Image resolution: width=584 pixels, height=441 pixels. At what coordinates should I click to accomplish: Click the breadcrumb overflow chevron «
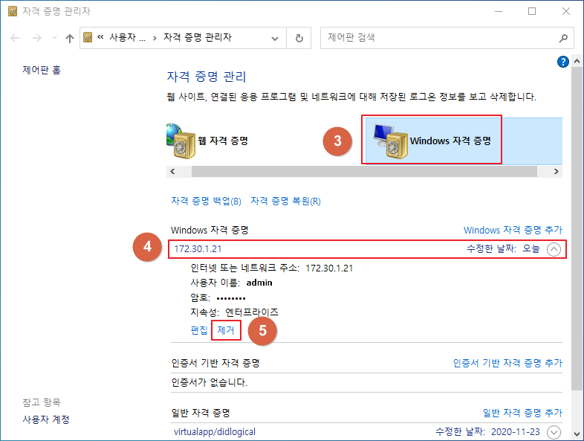coord(100,37)
